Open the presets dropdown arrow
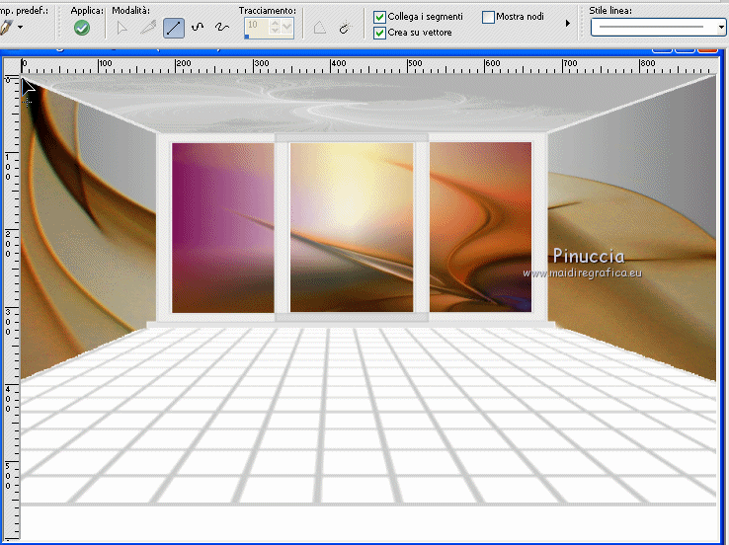 pyautogui.click(x=20, y=28)
